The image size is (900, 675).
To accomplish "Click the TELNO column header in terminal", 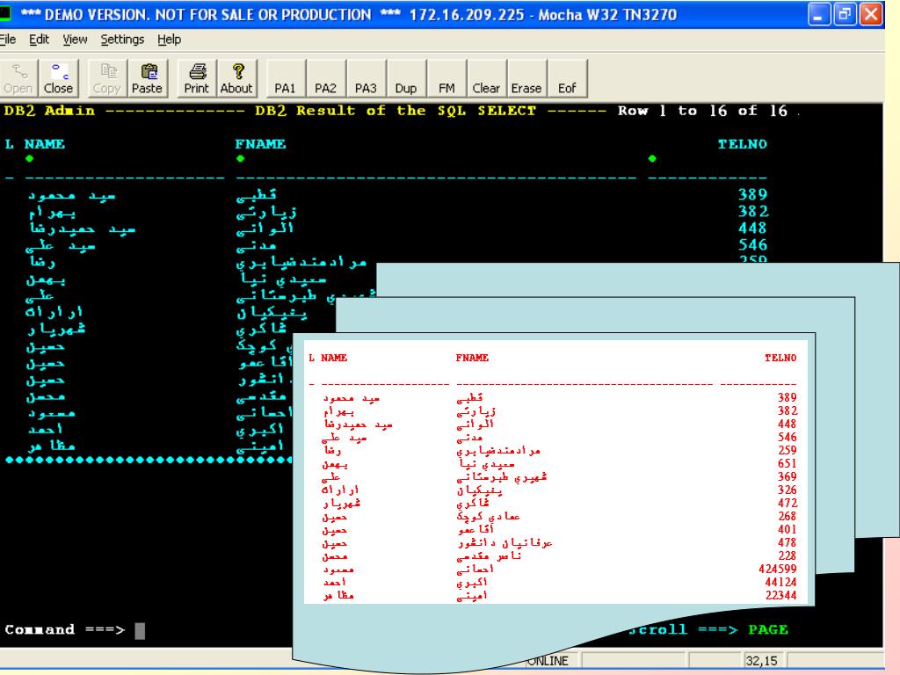I will (x=742, y=144).
